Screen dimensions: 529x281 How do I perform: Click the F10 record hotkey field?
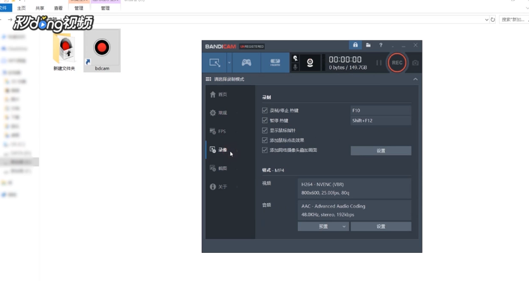coord(381,110)
